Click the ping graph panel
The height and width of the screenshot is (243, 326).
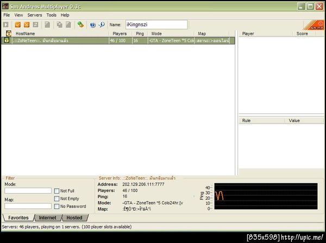266,196
